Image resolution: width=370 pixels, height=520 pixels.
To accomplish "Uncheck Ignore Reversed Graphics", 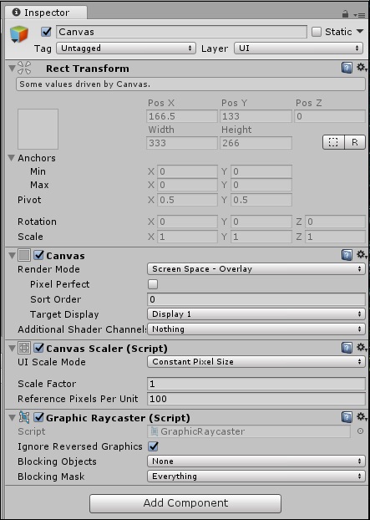I will (x=153, y=446).
